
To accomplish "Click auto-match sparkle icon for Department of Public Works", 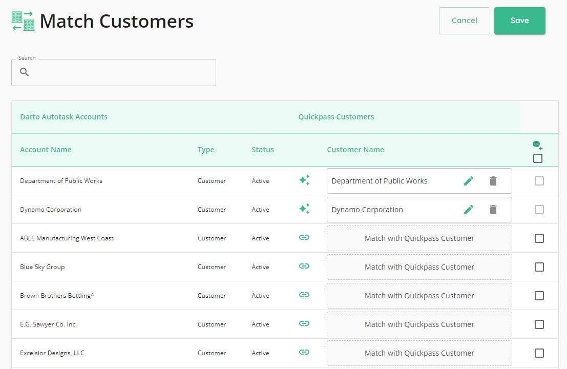I will (304, 180).
